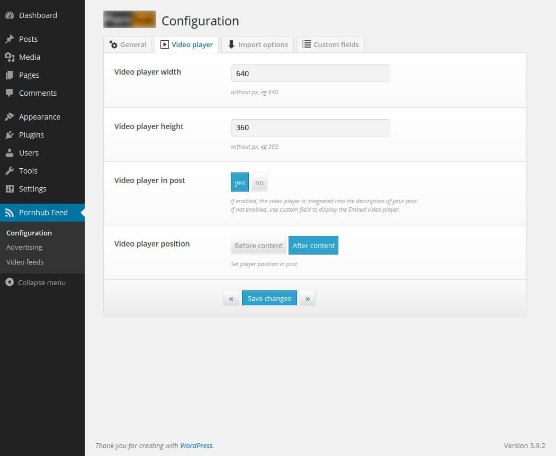The width and height of the screenshot is (556, 456).
Task: Go to previous tab with « button
Action: [x=231, y=298]
